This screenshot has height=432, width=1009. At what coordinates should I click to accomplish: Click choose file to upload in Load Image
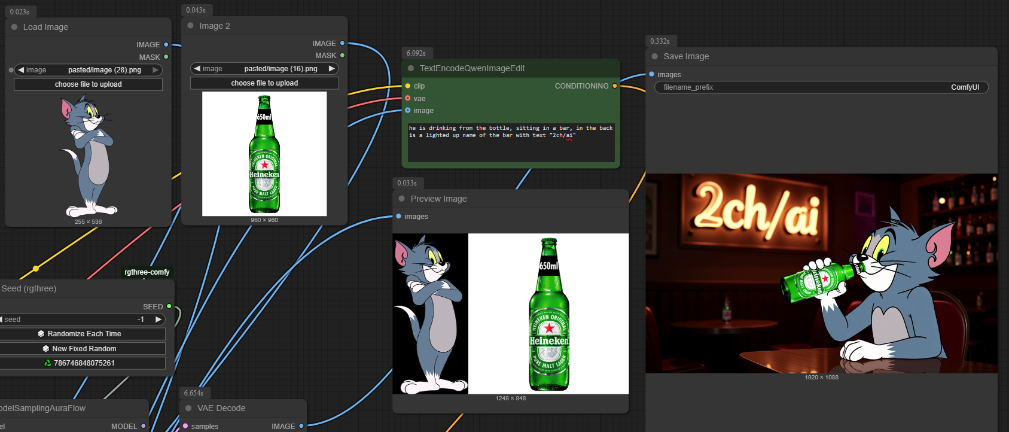click(88, 84)
